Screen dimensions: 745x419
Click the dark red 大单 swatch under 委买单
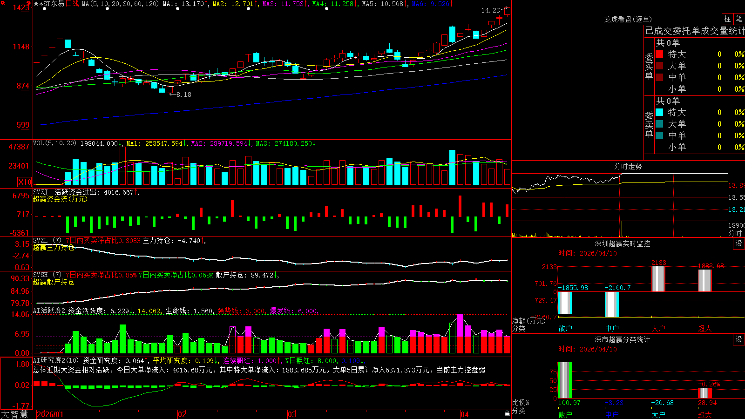pyautogui.click(x=659, y=66)
